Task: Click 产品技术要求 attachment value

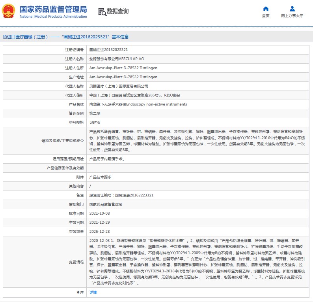Action: click(100, 177)
